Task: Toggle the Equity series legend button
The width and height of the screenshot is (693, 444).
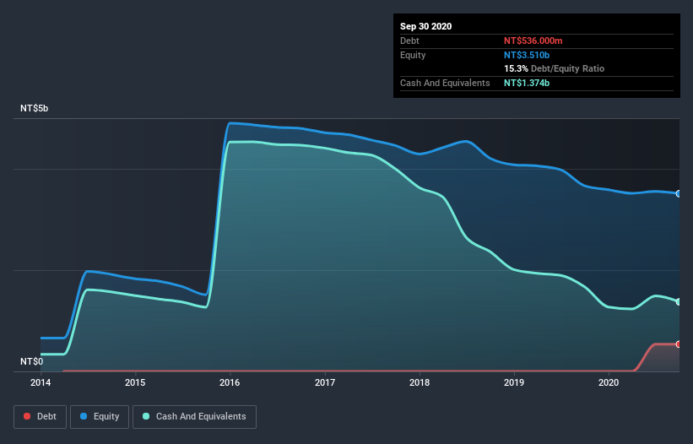Action: click(x=100, y=417)
